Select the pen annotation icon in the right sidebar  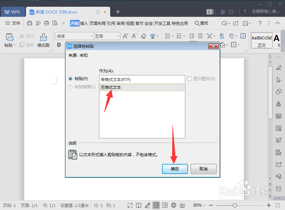point(279,67)
